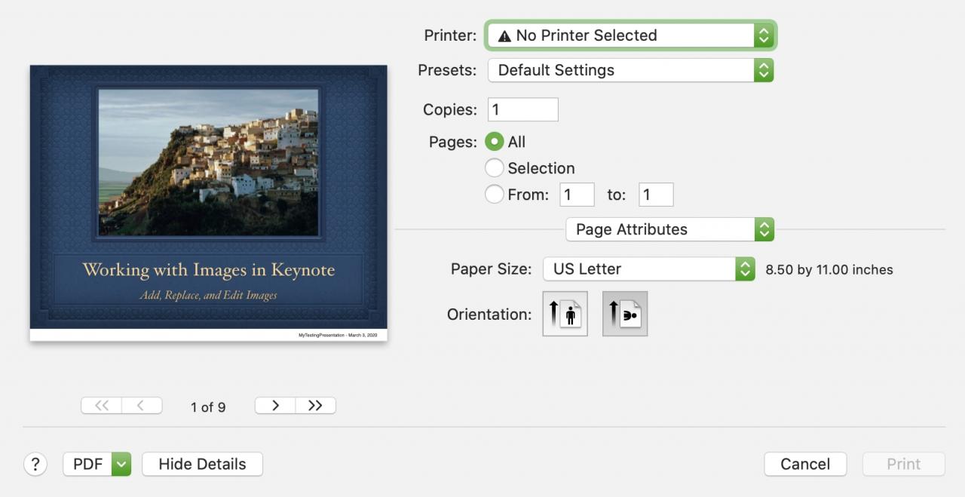965x497 pixels.
Task: Click the disabled Print button
Action: (903, 464)
